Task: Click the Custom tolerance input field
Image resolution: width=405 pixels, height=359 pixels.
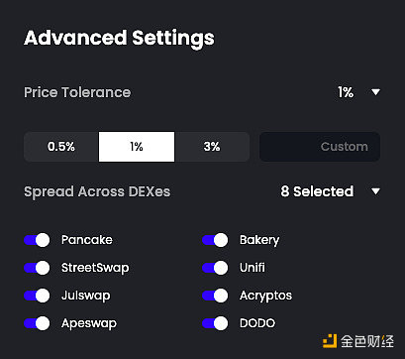Action: coord(320,147)
